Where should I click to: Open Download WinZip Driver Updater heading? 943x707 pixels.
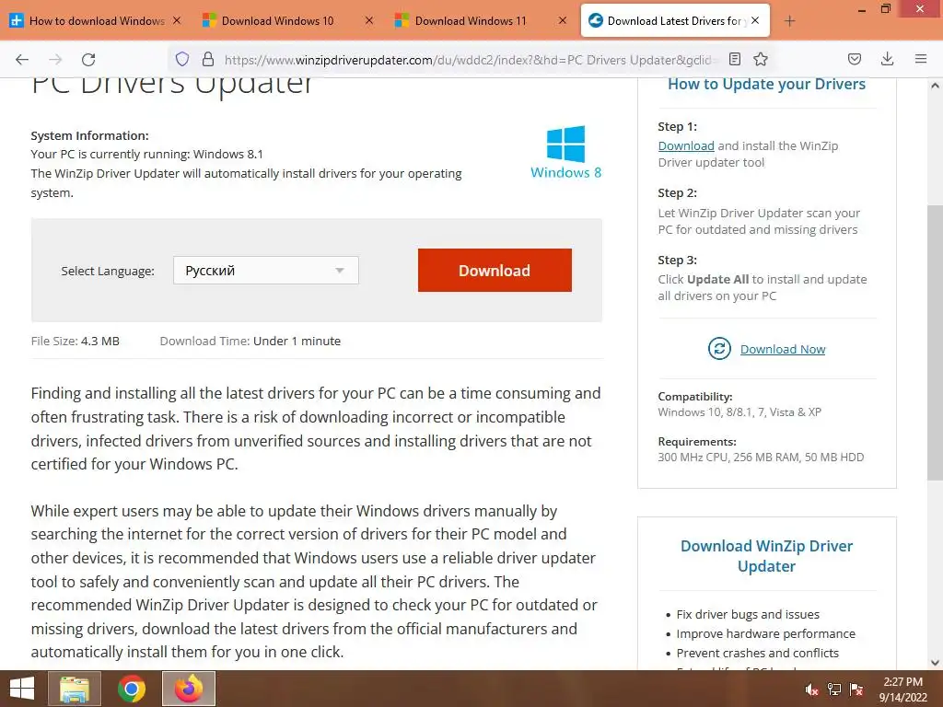(x=767, y=556)
